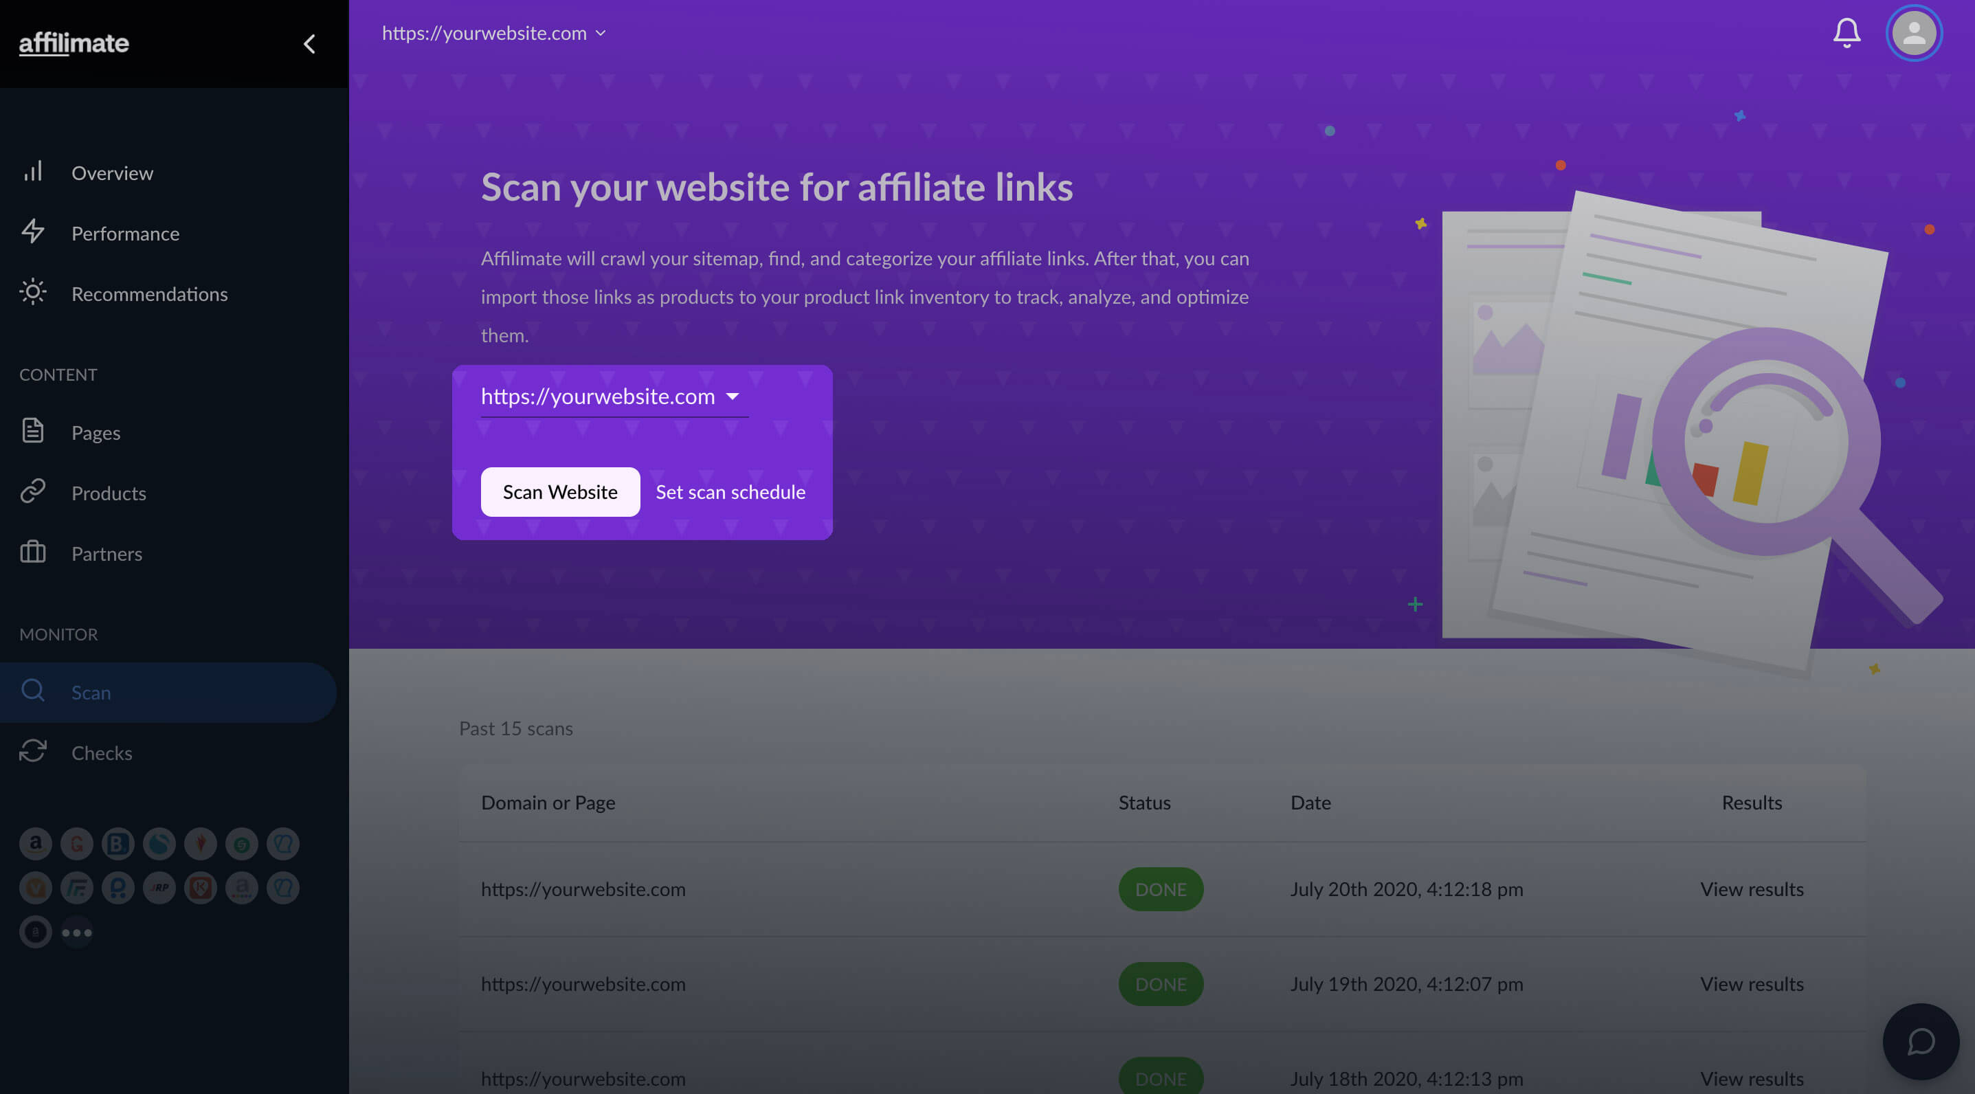Select the Performance icon in sidebar
This screenshot has width=1975, height=1094.
(x=32, y=232)
